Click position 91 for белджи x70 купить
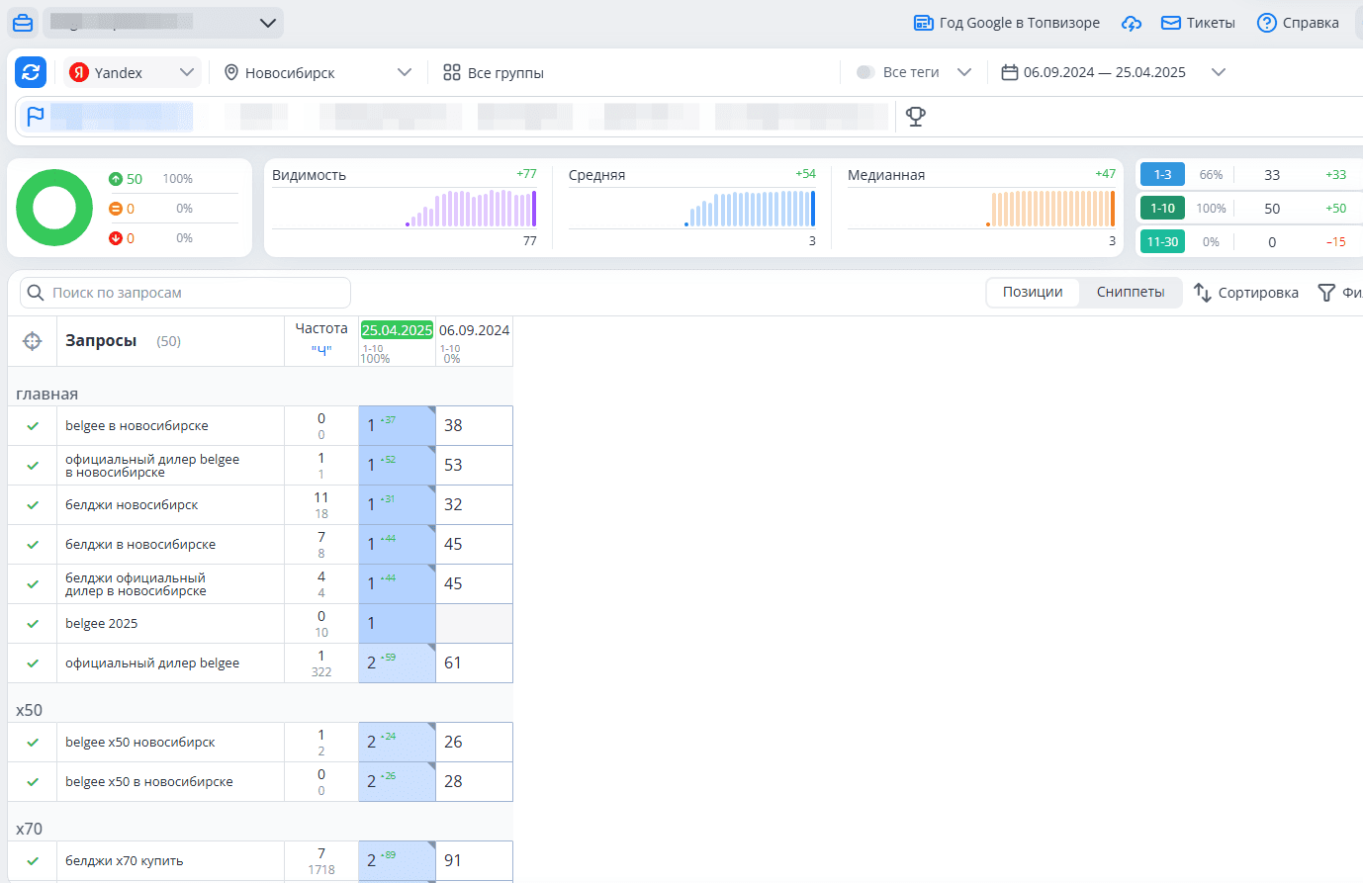Image resolution: width=1363 pixels, height=883 pixels. pos(475,860)
